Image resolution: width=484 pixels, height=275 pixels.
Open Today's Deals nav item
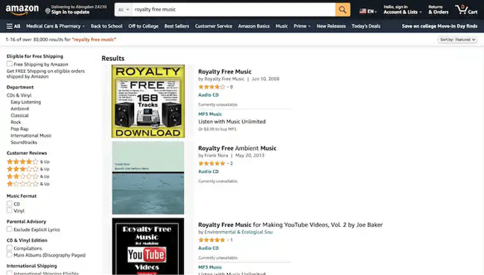(x=366, y=26)
